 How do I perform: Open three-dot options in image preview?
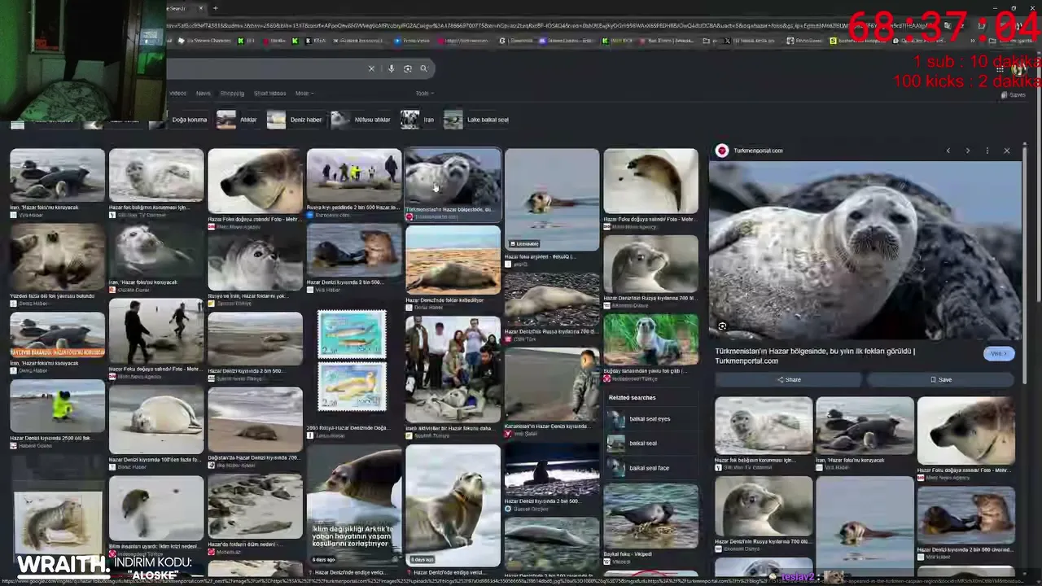tap(987, 151)
